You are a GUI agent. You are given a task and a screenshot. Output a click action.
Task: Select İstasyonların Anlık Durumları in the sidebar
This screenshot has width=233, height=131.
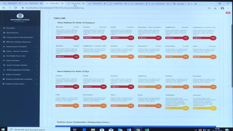tap(20, 37)
